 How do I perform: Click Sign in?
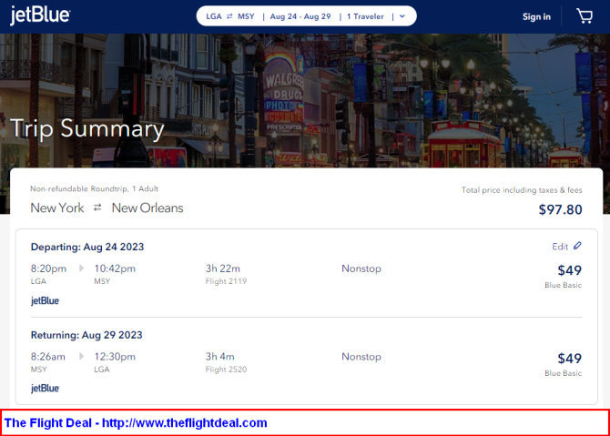pyautogui.click(x=536, y=16)
